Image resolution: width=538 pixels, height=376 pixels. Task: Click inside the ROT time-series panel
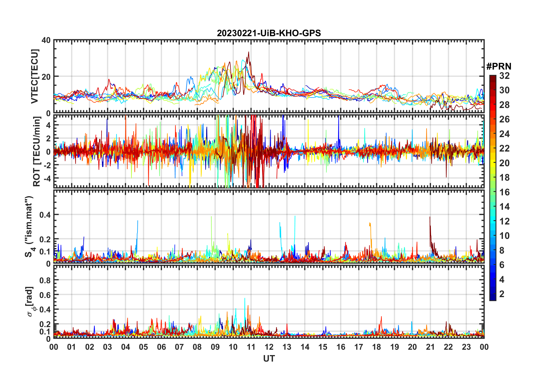coord(269,151)
